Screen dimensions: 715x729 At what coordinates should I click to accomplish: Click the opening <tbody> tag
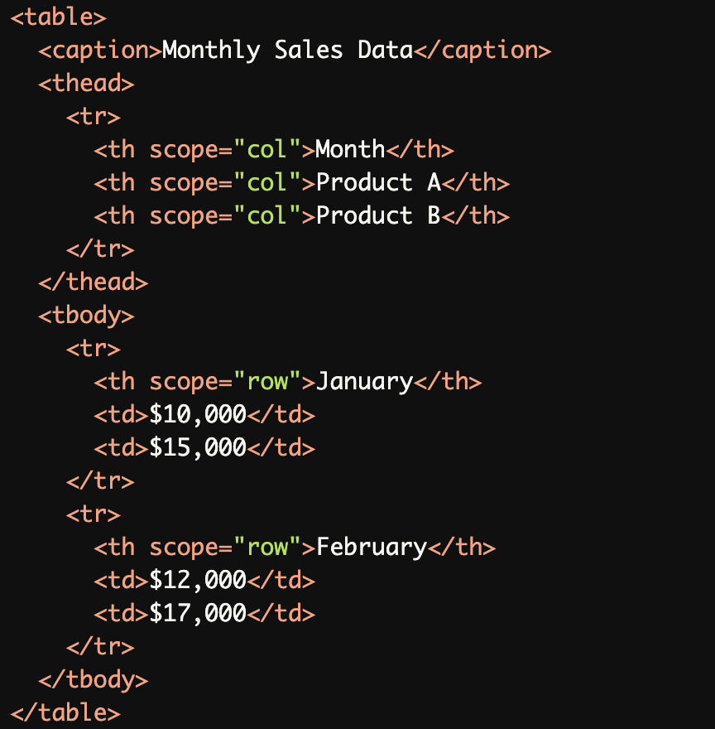86,315
